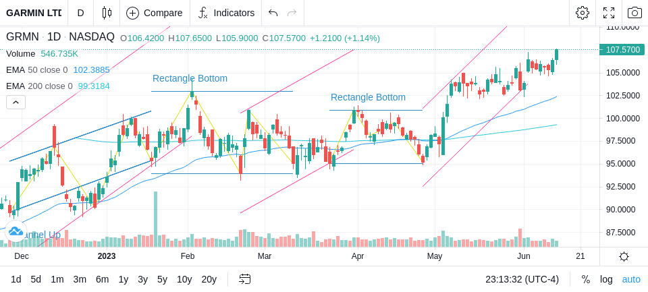Enter fullscreen mode
Screen dimensions: 648x292
click(609, 13)
